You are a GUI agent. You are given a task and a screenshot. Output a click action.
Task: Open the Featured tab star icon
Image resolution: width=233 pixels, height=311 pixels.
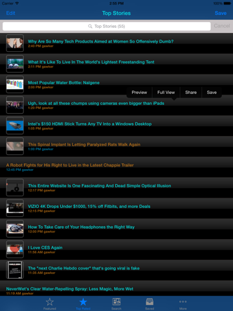(x=50, y=302)
